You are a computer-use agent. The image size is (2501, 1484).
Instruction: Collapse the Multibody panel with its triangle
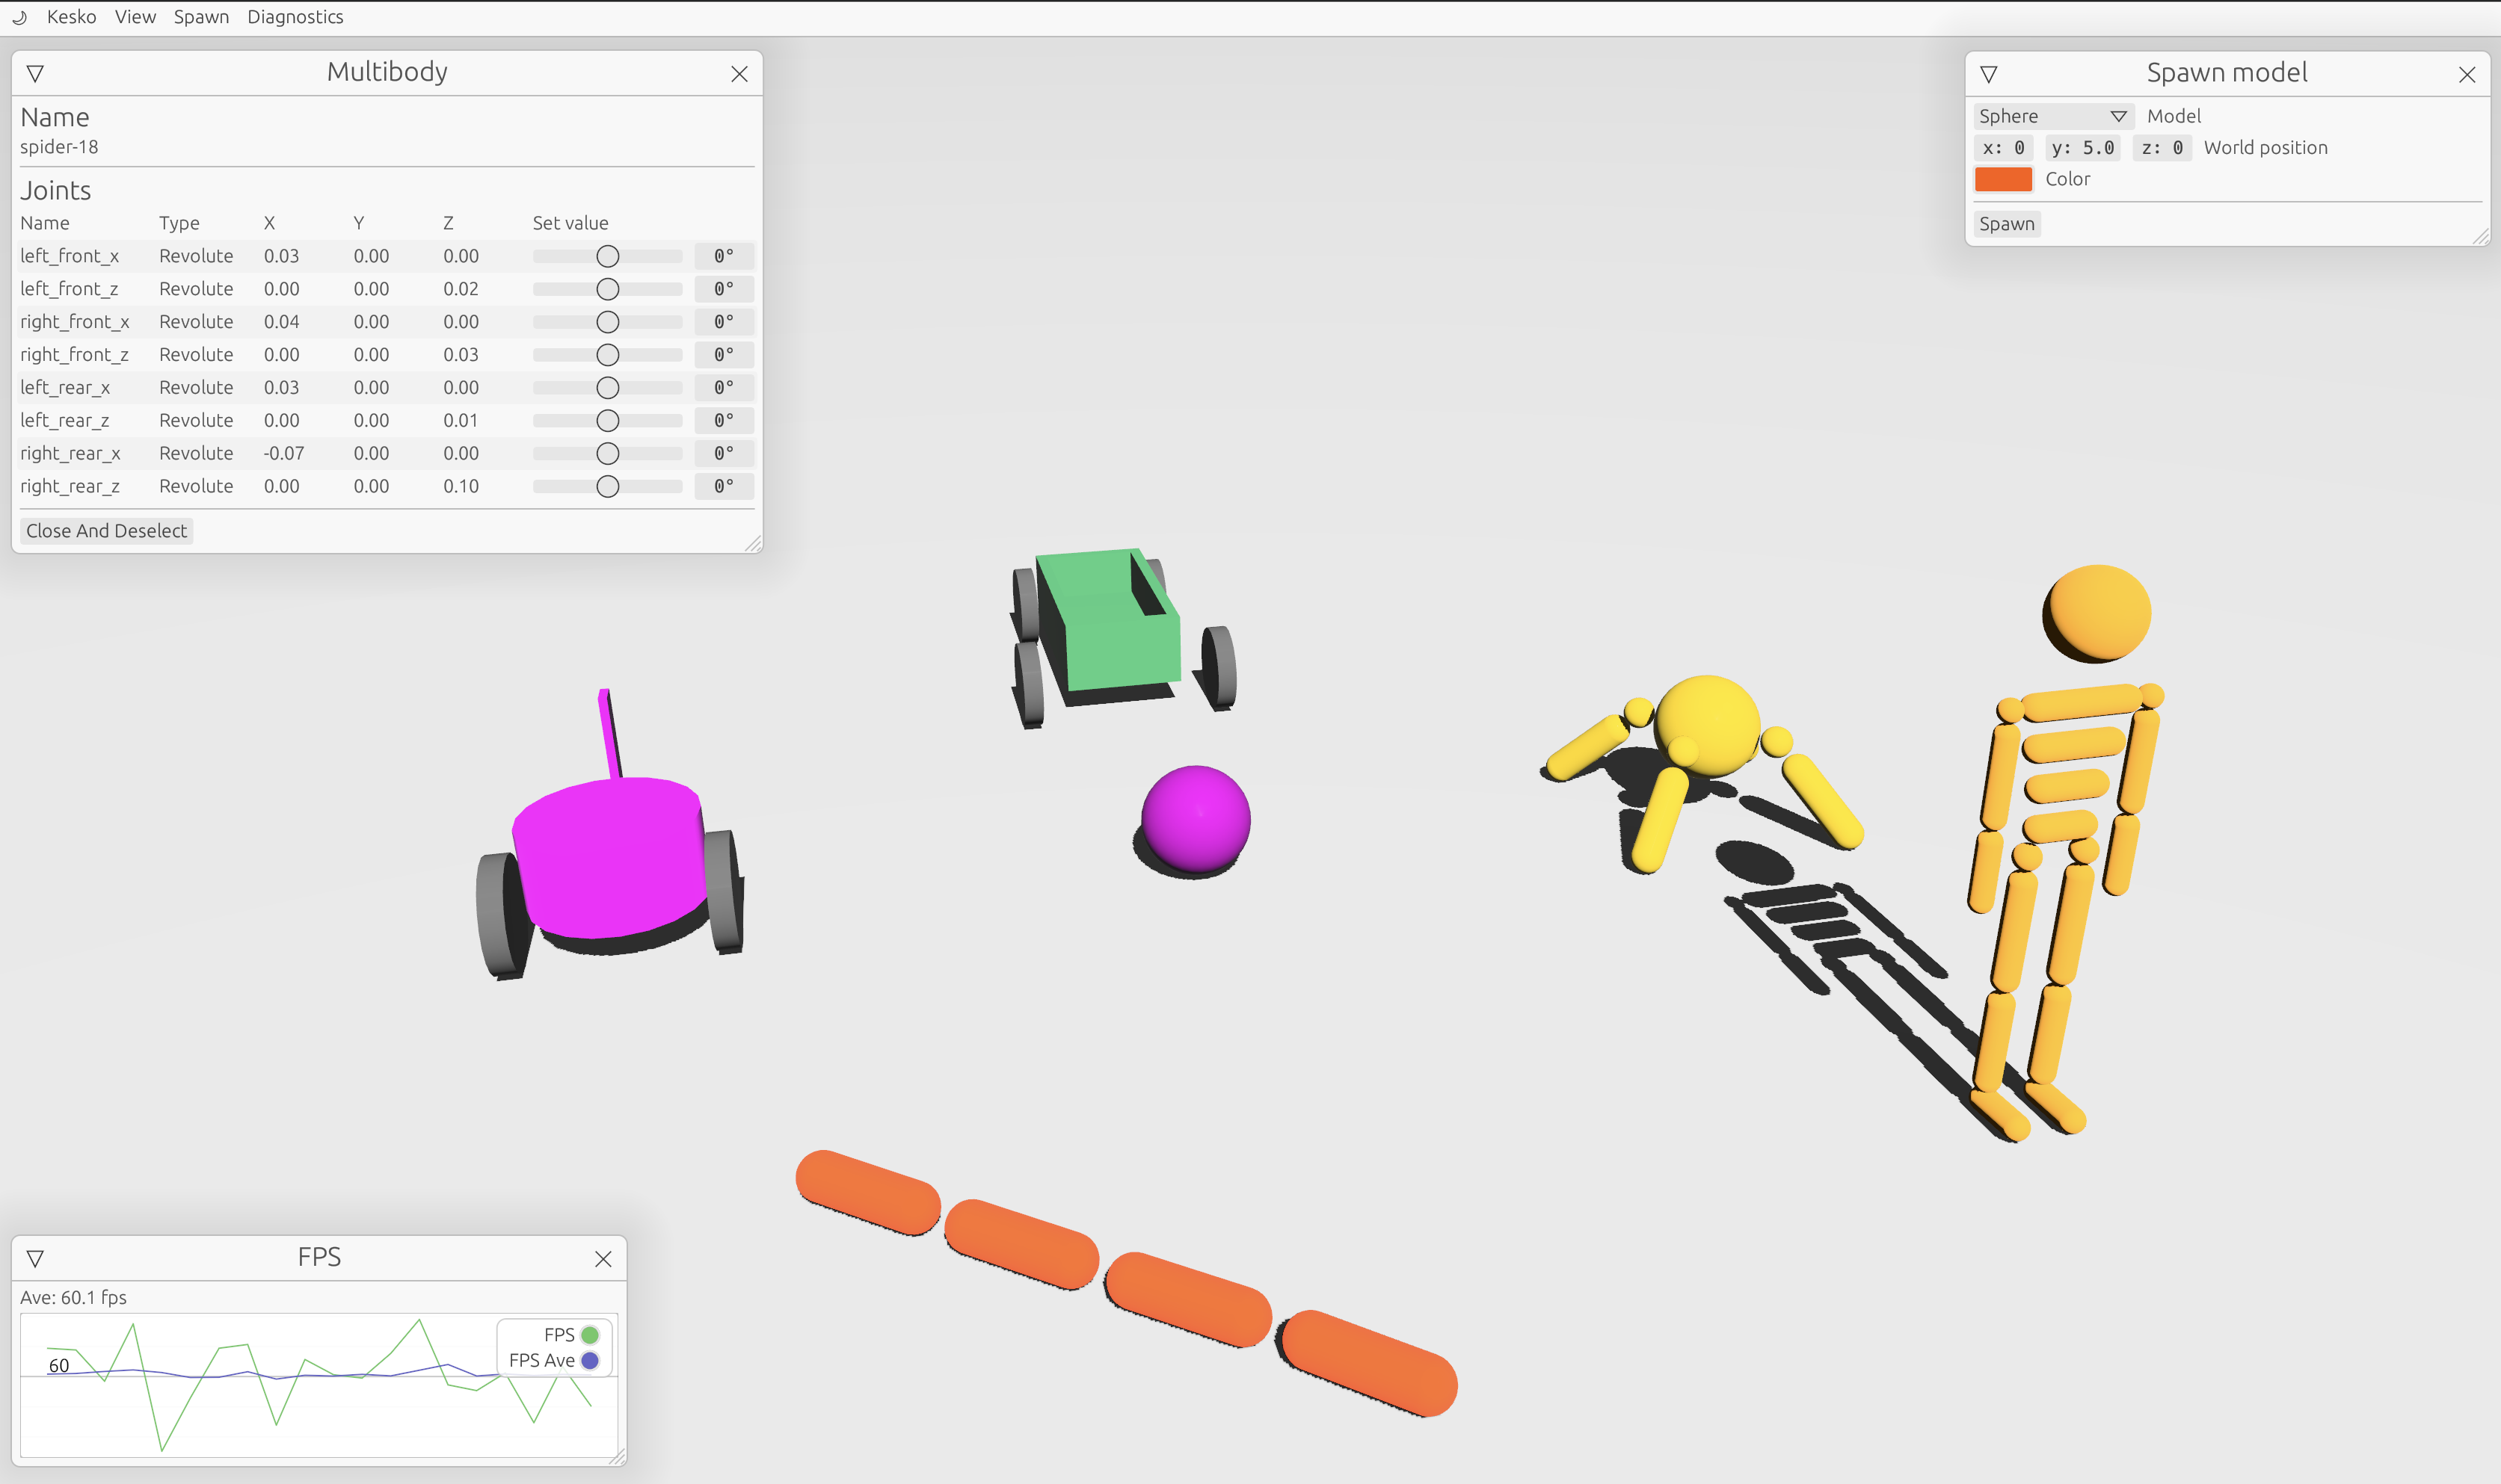click(x=35, y=74)
